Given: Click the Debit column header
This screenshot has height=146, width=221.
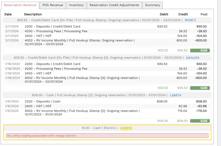Looking at the screenshot, I should point(164,15).
